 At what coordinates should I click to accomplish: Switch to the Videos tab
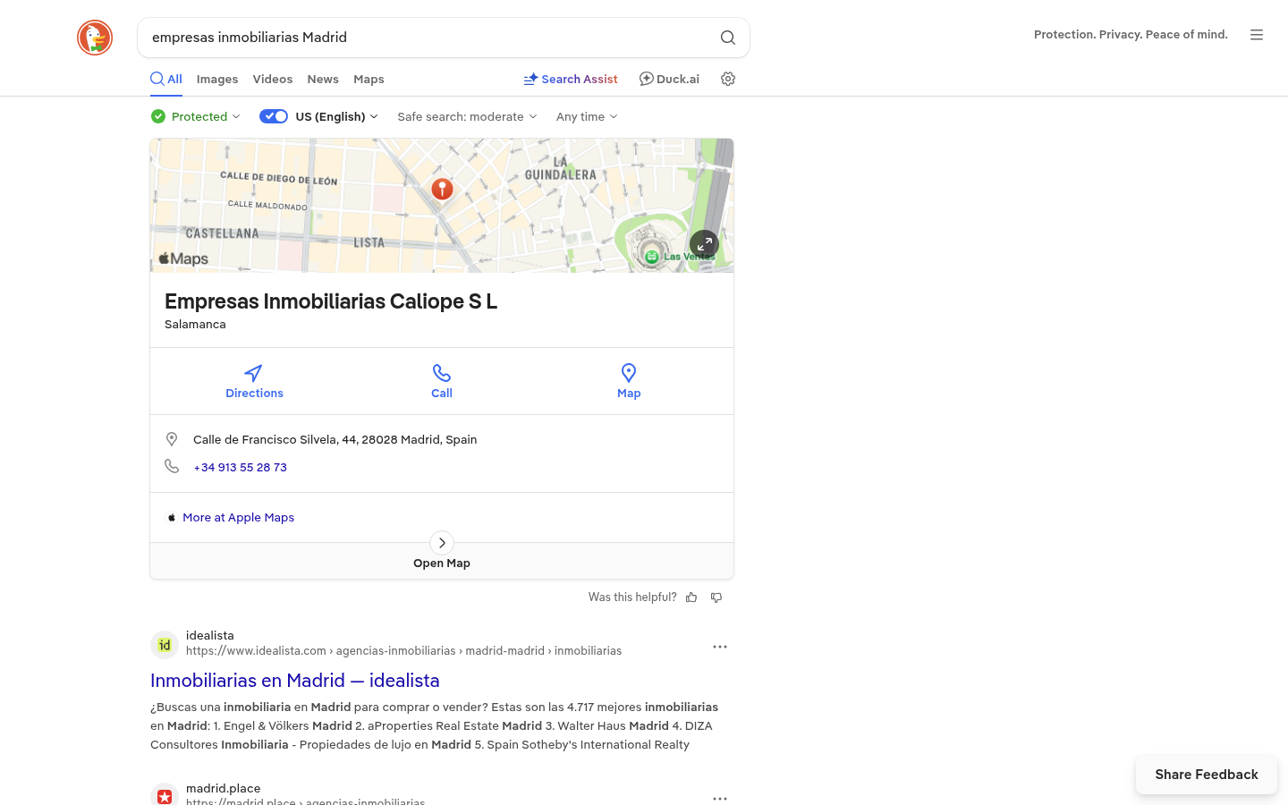click(x=273, y=79)
